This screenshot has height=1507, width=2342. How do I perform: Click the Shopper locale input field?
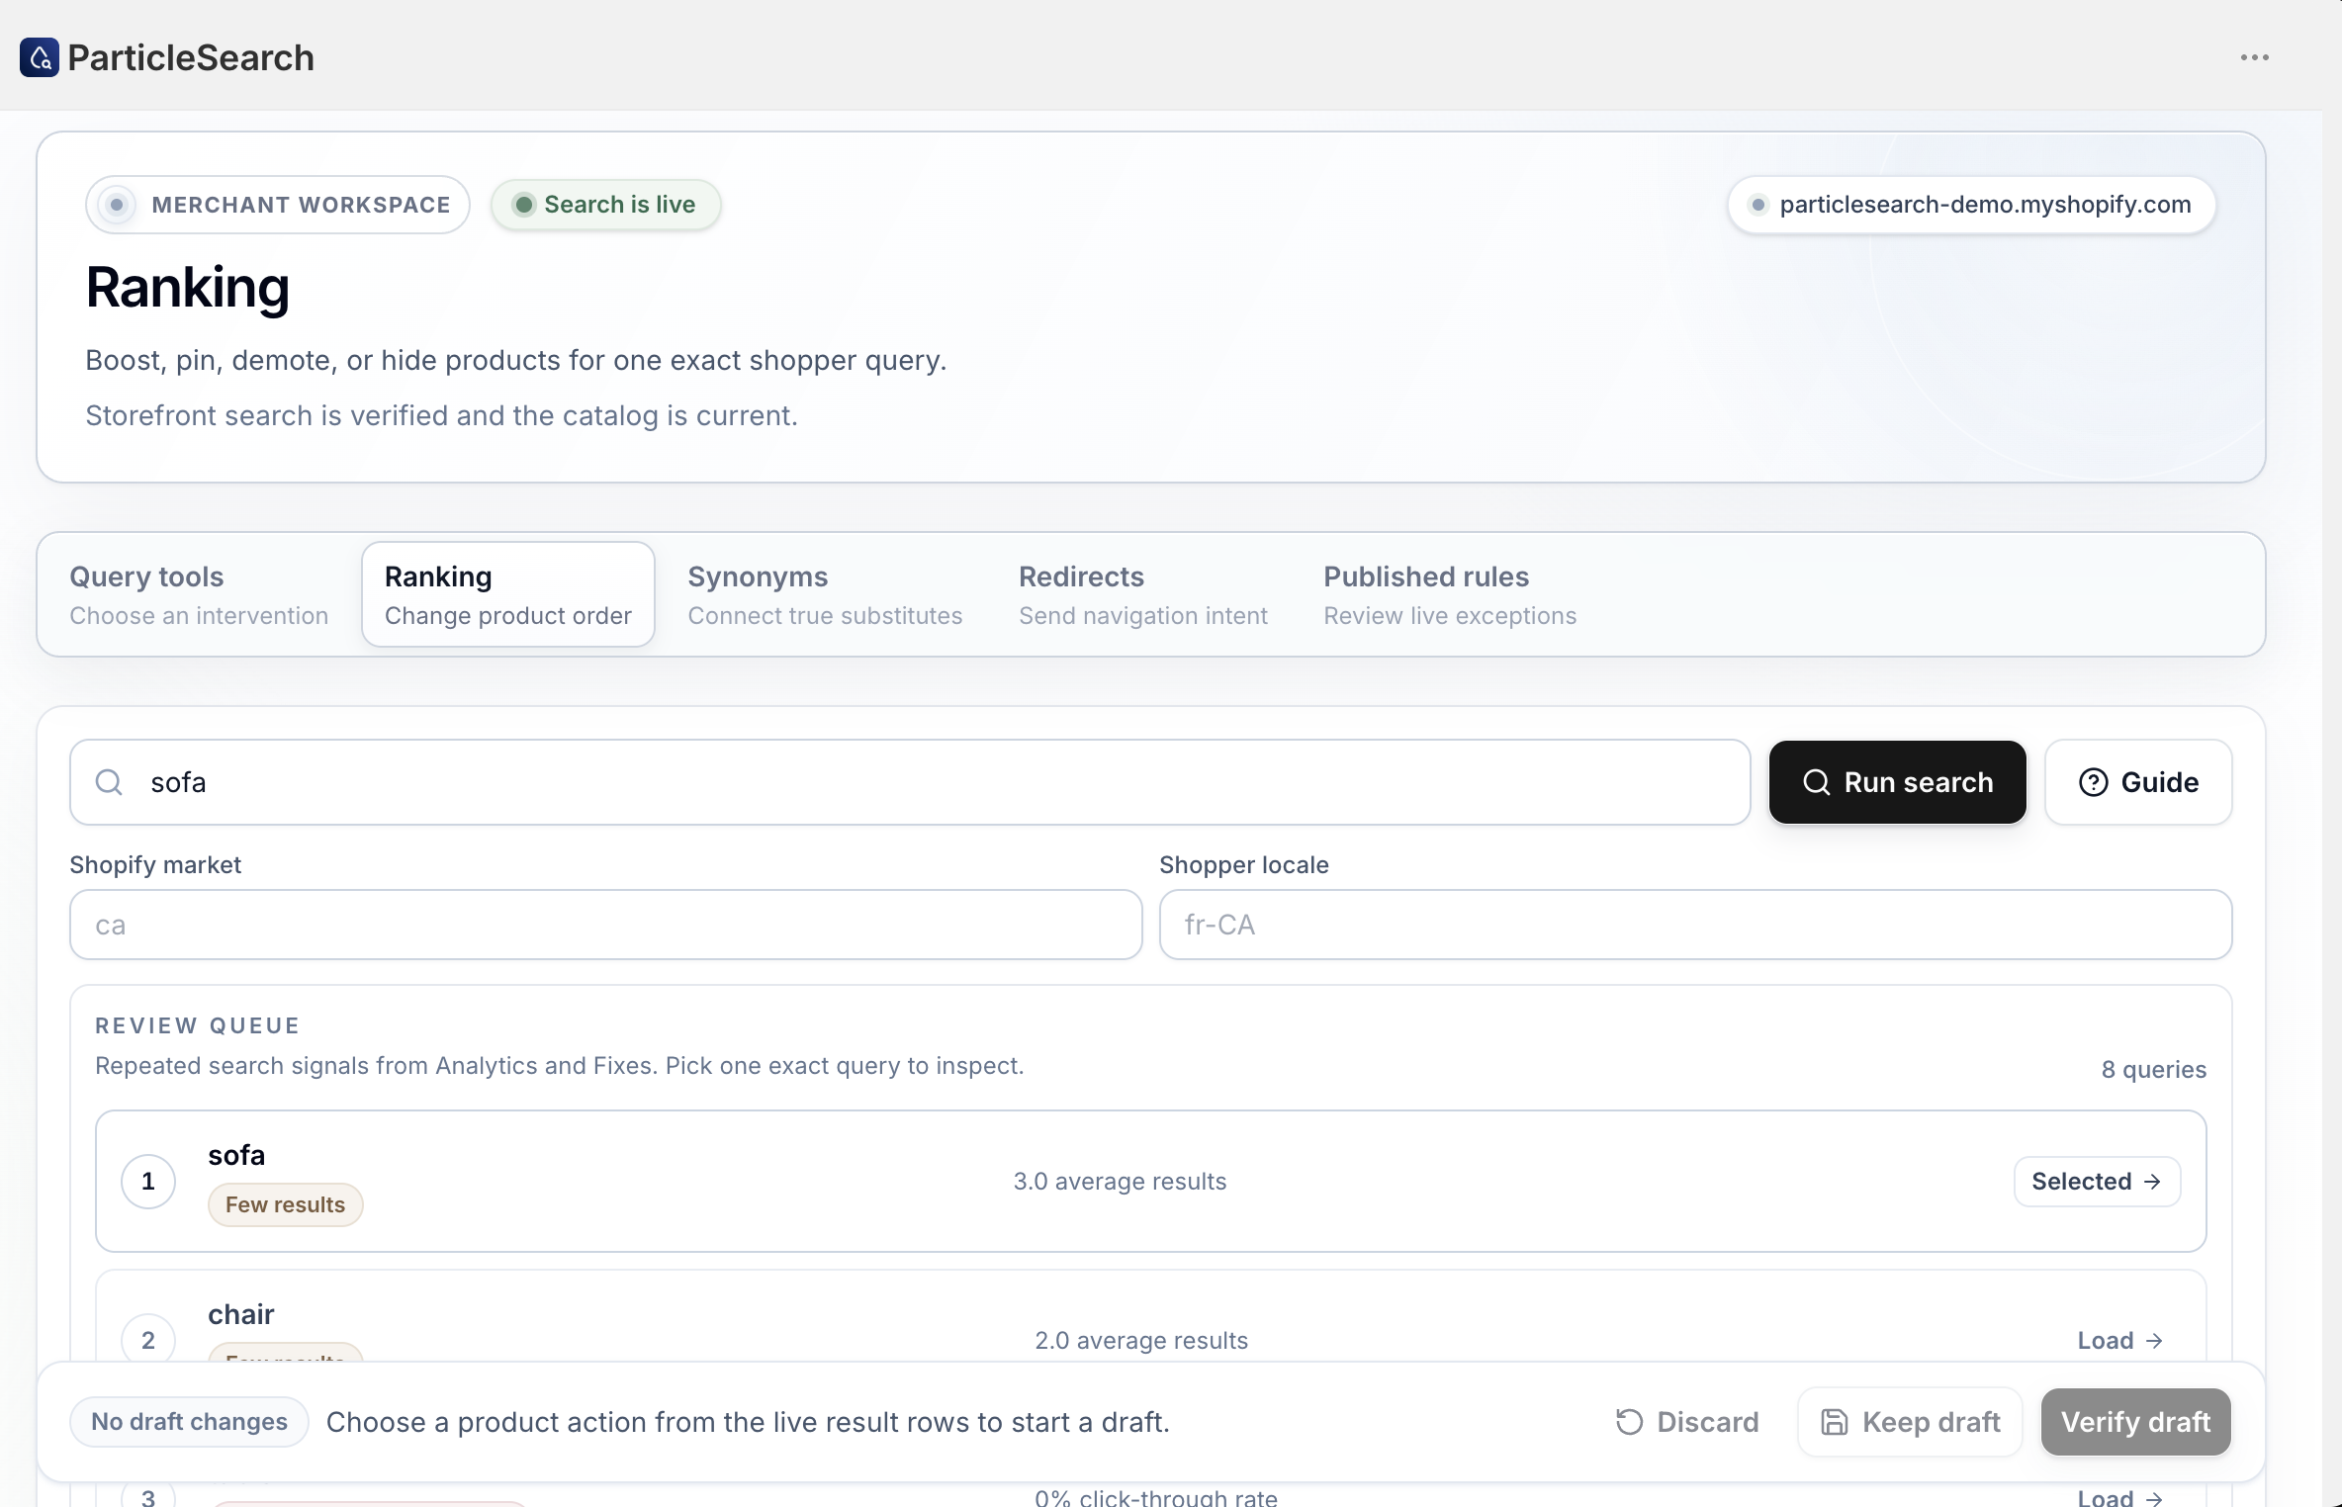[x=1695, y=925]
